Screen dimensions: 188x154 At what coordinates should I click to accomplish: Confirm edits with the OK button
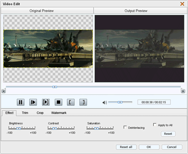[x=149, y=147]
